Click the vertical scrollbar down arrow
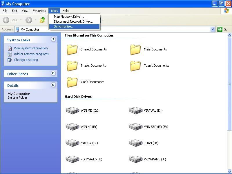This screenshot has height=174, width=232. pyautogui.click(x=229, y=171)
